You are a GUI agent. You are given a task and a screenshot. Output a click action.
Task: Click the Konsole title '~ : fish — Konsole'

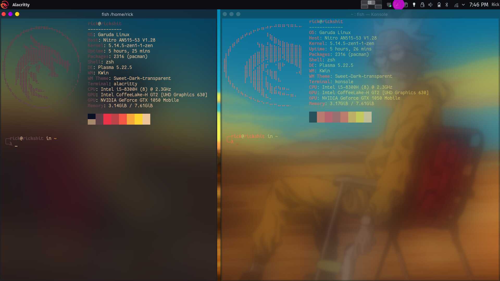point(369,14)
